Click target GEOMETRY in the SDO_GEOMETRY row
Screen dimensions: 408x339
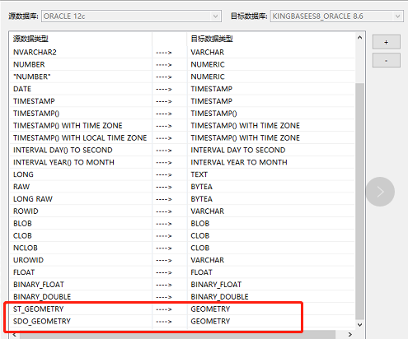click(x=210, y=321)
